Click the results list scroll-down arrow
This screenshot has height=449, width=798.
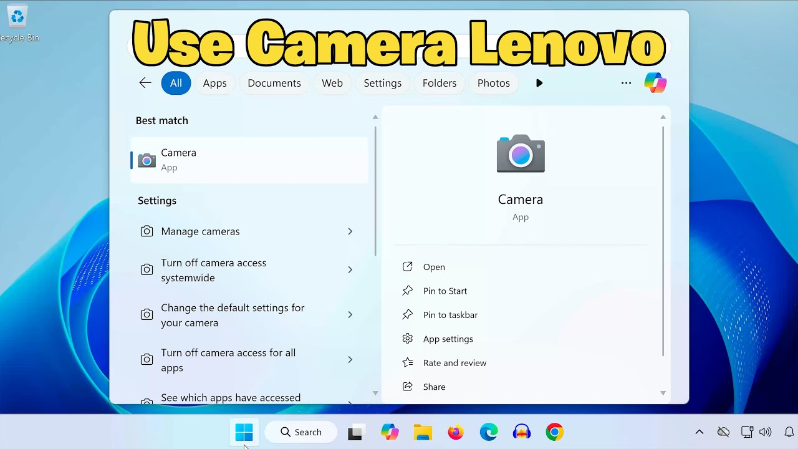tap(375, 393)
